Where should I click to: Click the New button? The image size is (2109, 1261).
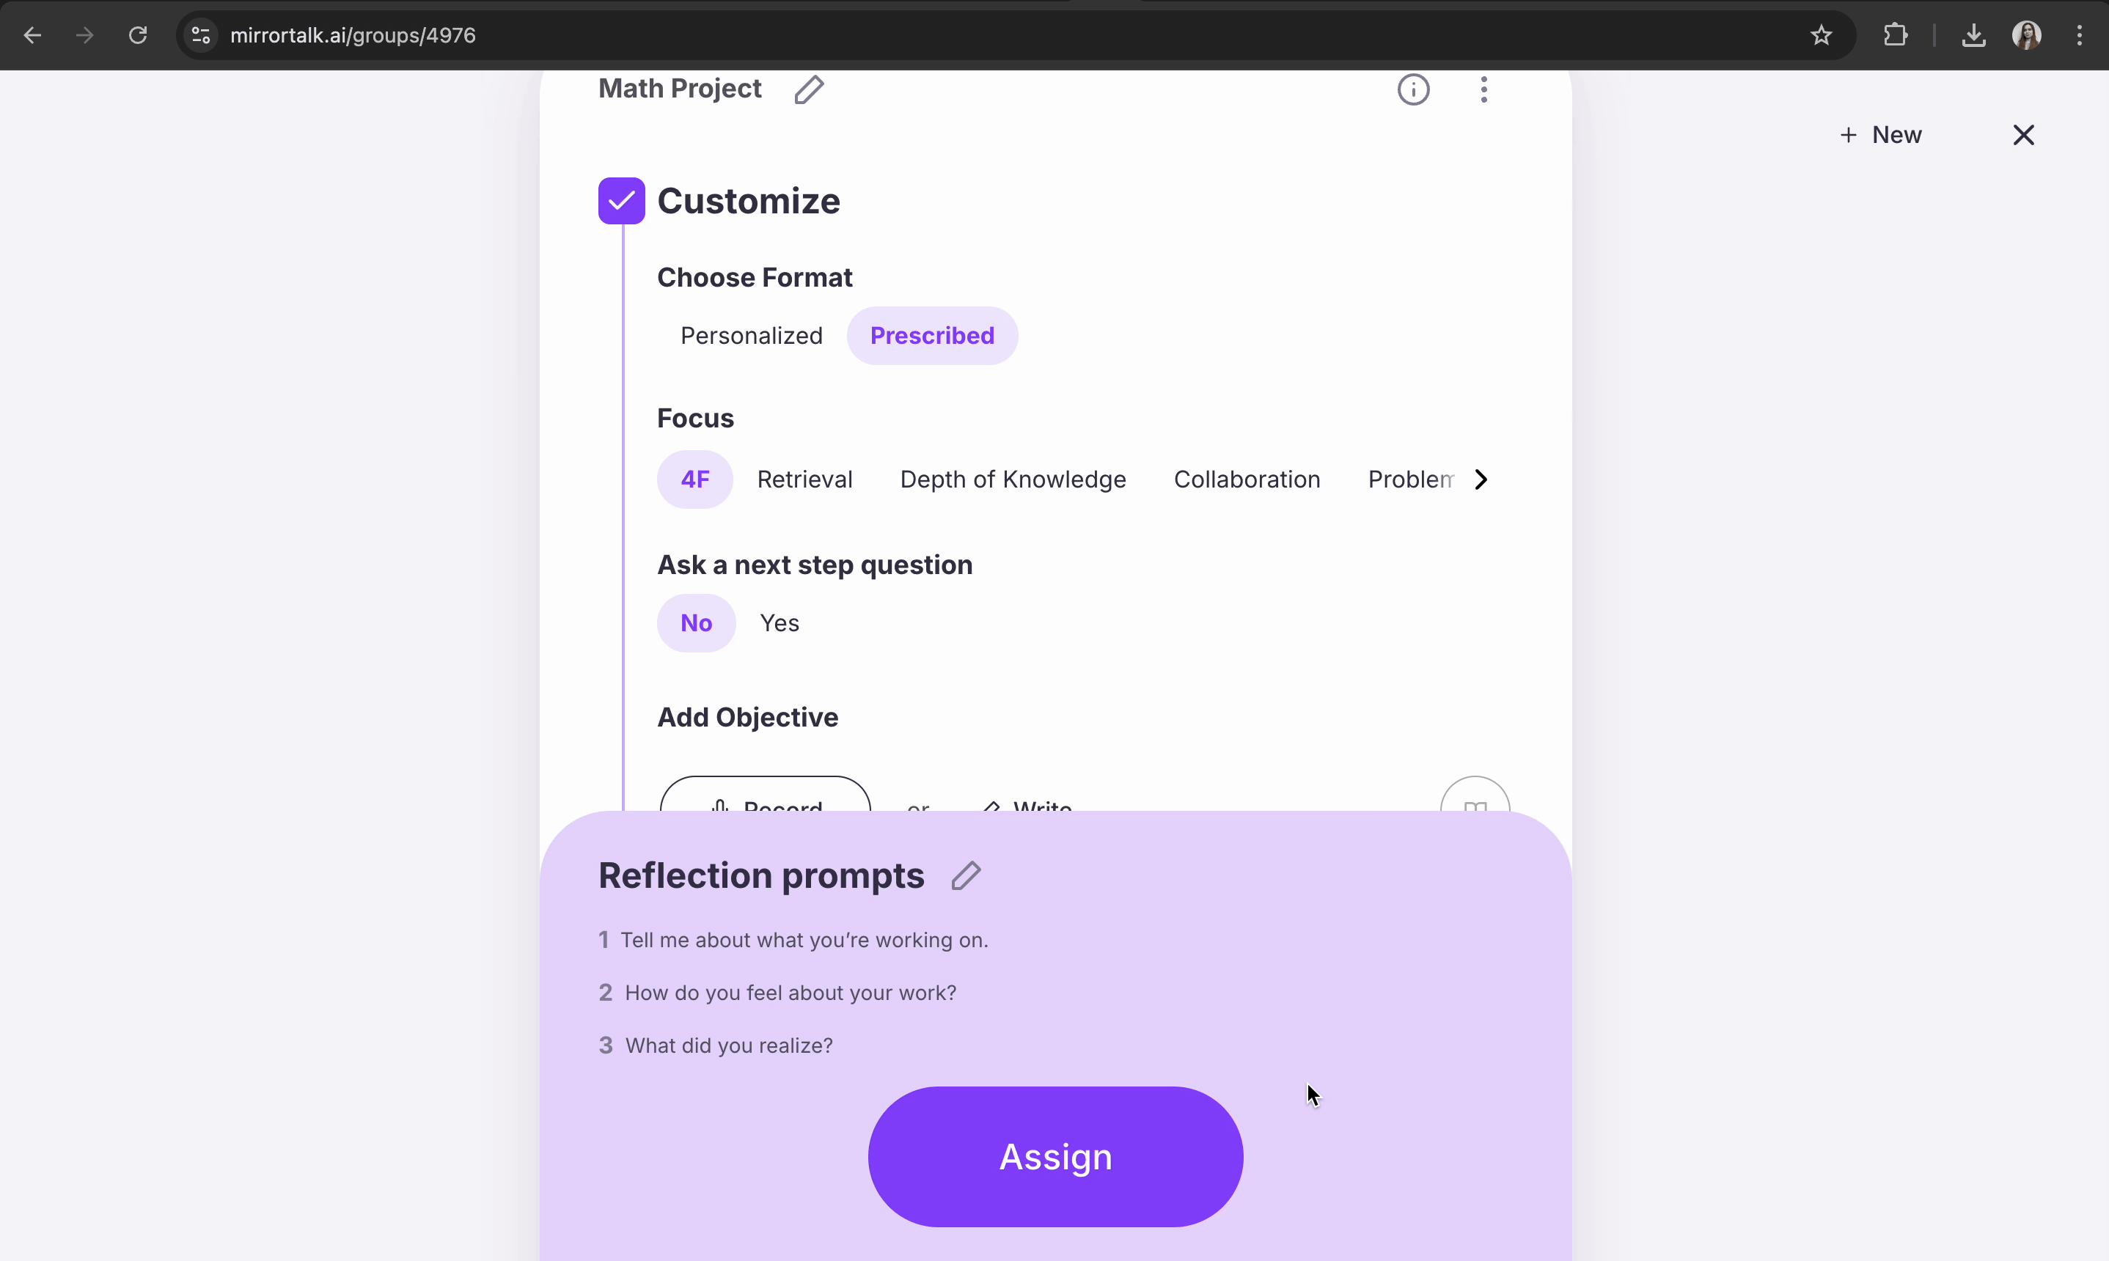click(1880, 135)
